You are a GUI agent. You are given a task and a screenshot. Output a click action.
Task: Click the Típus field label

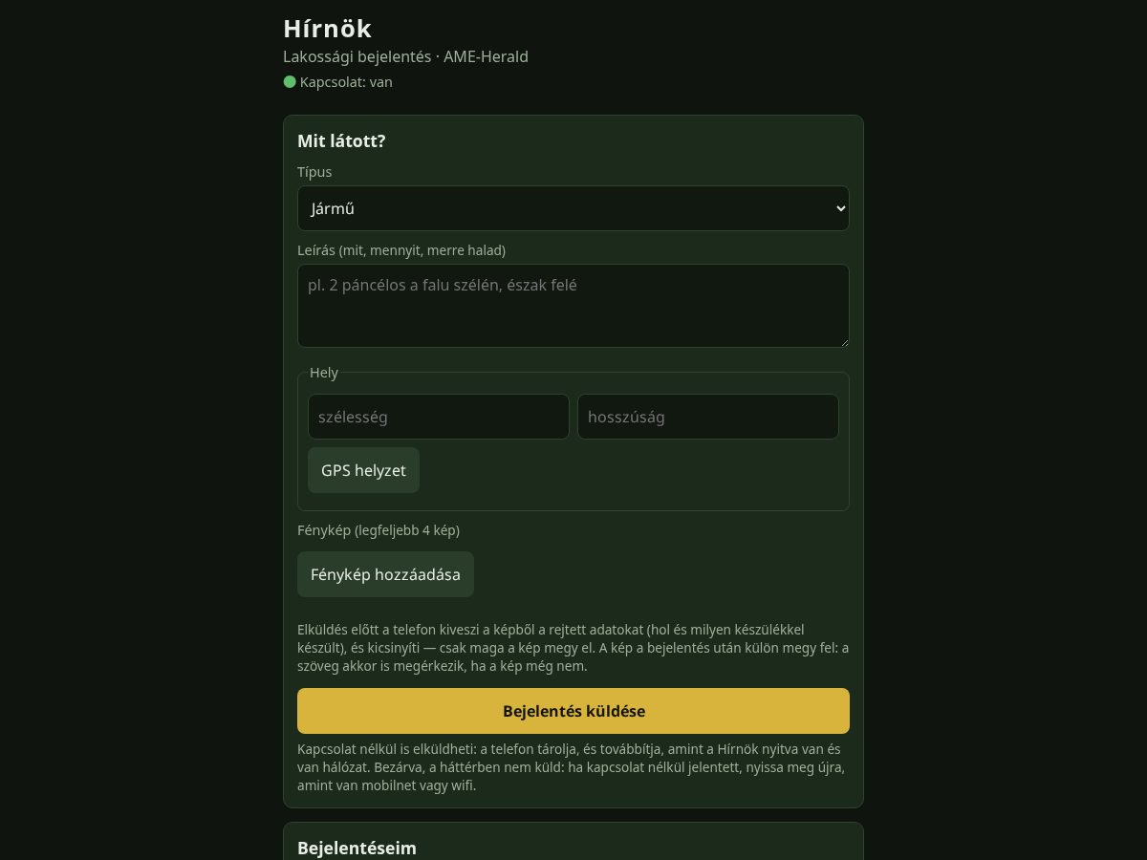(x=314, y=172)
